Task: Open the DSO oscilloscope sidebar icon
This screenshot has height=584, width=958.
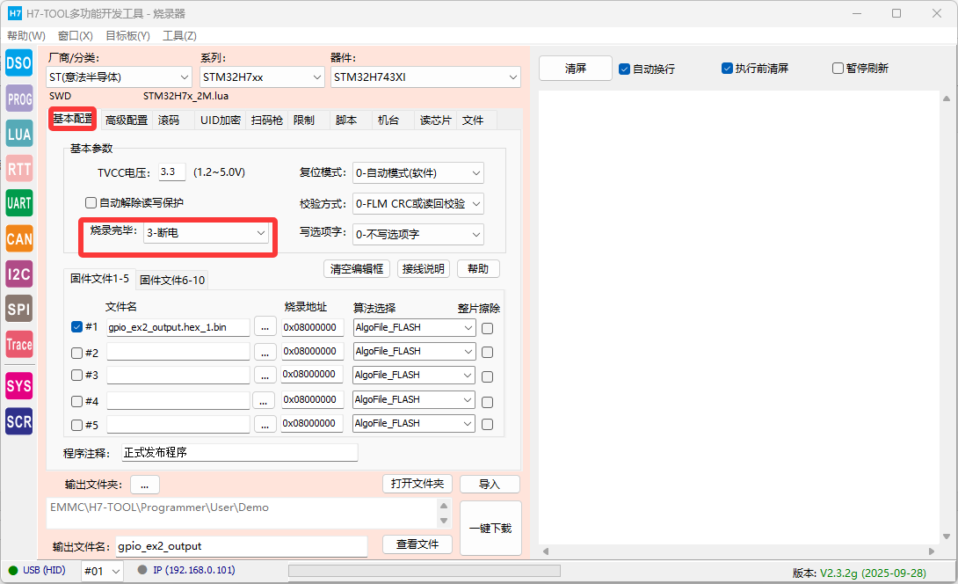Action: tap(18, 62)
